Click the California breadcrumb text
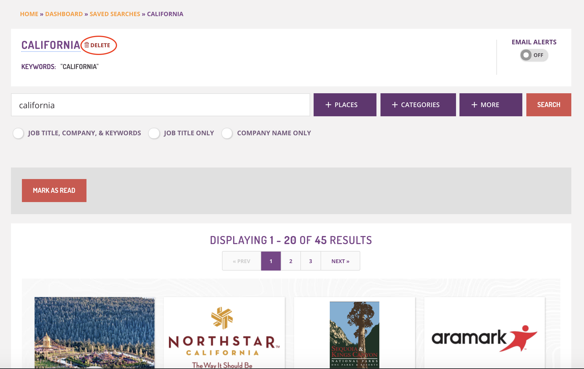Image resolution: width=584 pixels, height=369 pixels. [165, 14]
